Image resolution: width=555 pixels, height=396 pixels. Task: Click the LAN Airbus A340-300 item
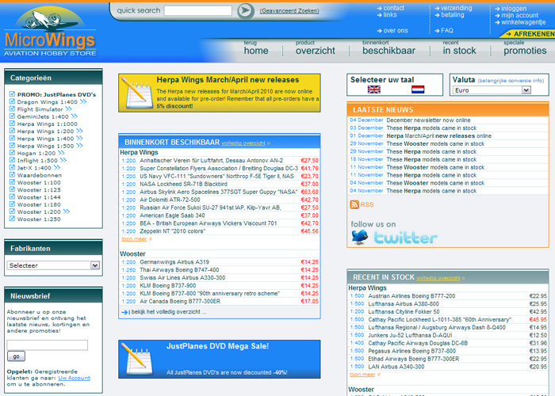pyautogui.click(x=396, y=367)
